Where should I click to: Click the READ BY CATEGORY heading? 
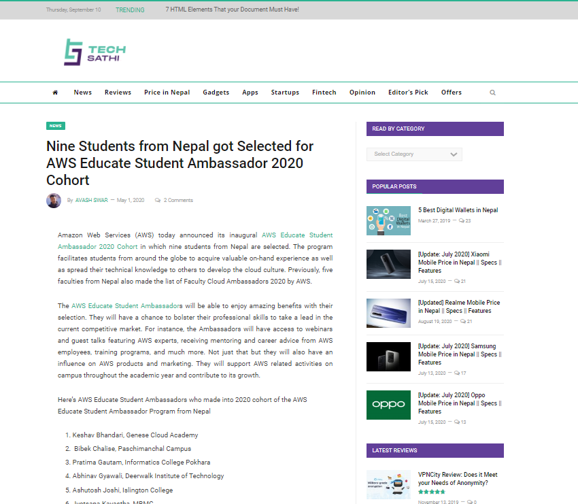point(398,129)
